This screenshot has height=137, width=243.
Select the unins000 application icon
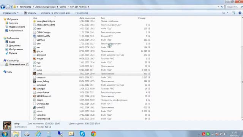pyautogui.click(x=35, y=107)
